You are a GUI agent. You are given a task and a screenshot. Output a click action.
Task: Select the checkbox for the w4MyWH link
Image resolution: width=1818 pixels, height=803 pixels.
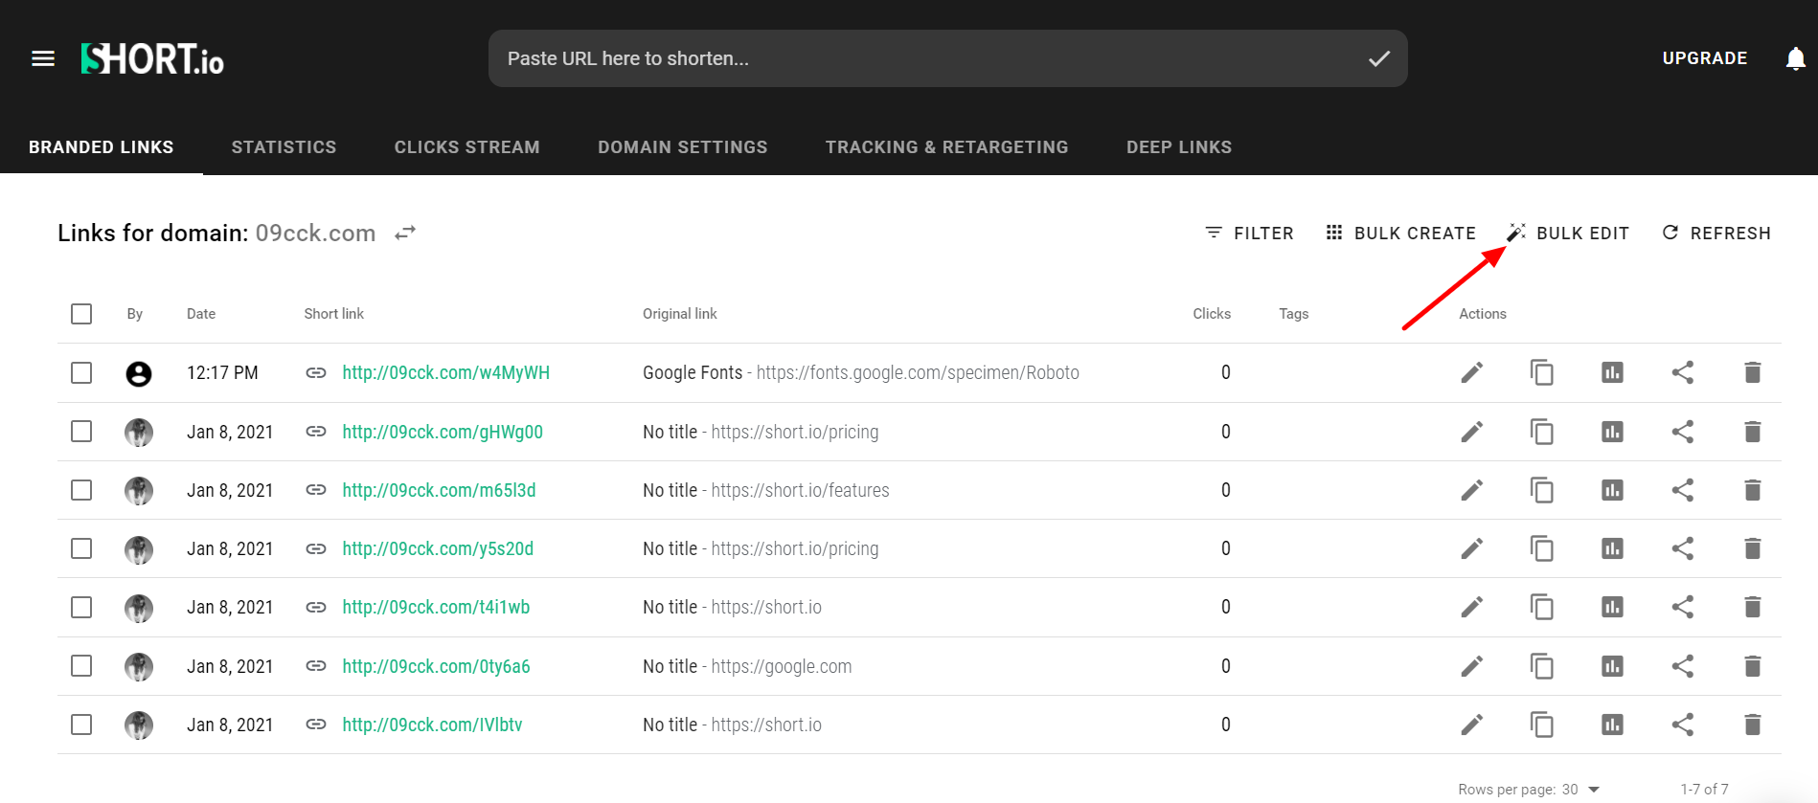[81, 372]
